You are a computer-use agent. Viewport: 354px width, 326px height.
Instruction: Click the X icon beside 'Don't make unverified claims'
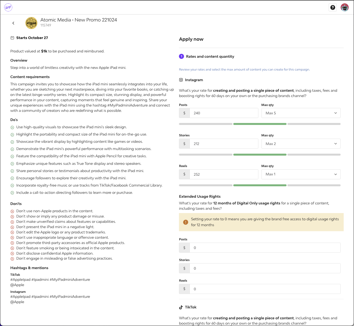12,222
